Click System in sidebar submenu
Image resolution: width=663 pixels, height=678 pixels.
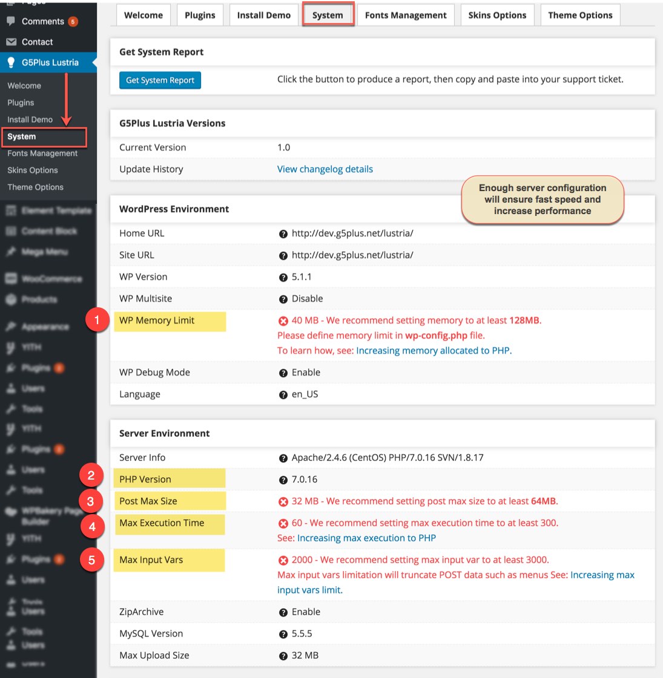coord(22,137)
